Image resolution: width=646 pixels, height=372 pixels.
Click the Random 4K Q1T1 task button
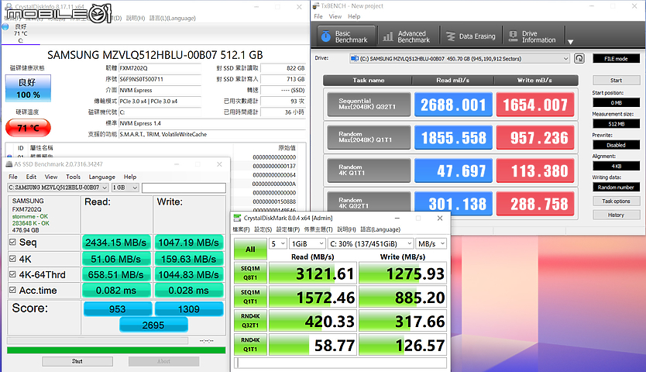tap(369, 170)
